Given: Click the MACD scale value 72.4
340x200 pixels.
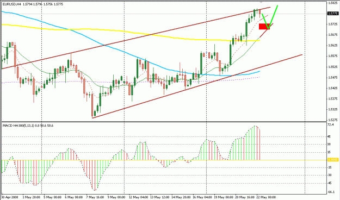Looking at the screenshot, I should [331, 125].
